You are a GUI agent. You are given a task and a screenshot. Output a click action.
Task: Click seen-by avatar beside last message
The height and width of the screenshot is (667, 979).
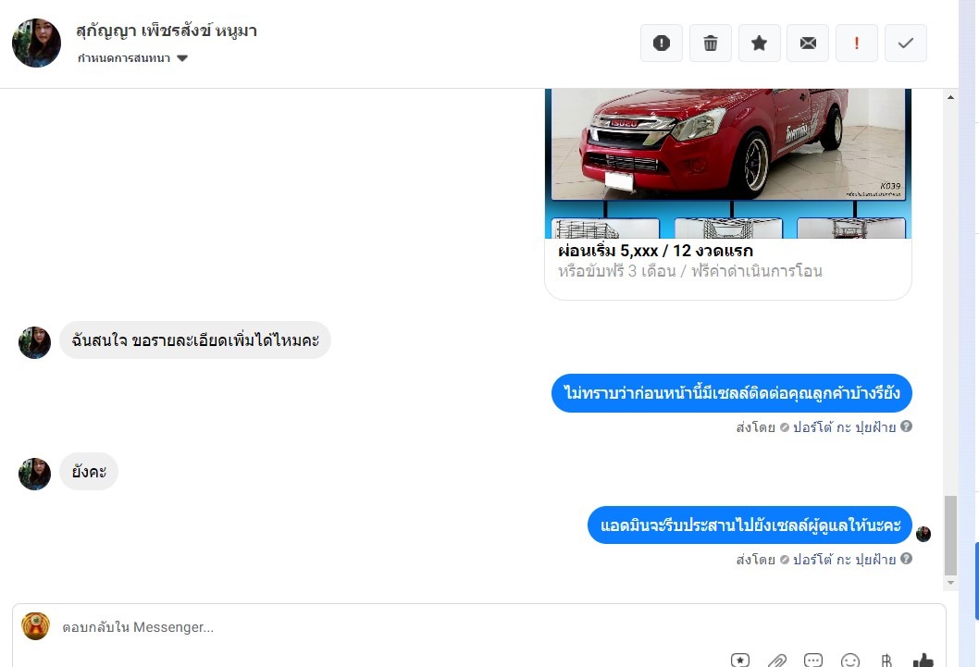923,534
